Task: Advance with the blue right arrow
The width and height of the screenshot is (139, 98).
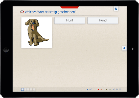Action: pyautogui.click(x=124, y=48)
